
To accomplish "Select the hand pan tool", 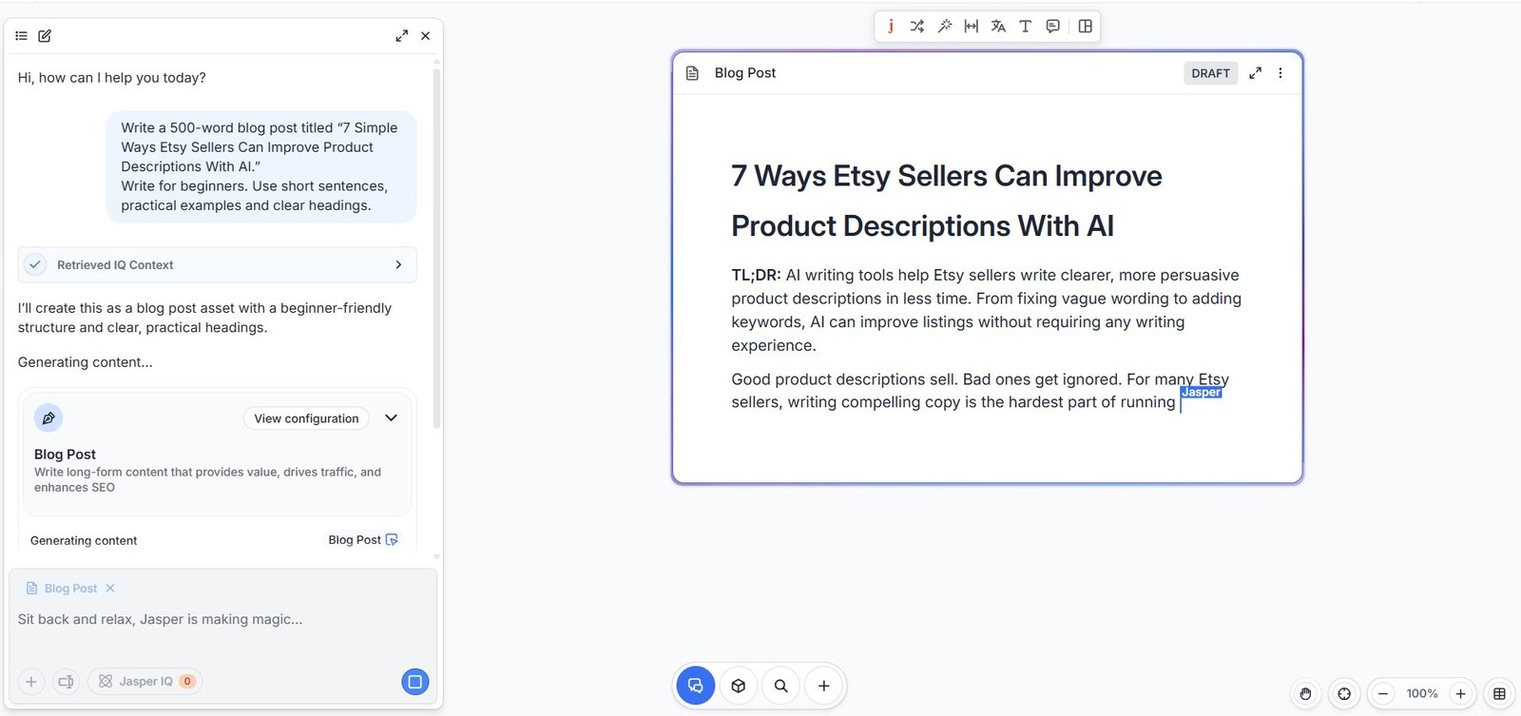I will pos(1305,694).
